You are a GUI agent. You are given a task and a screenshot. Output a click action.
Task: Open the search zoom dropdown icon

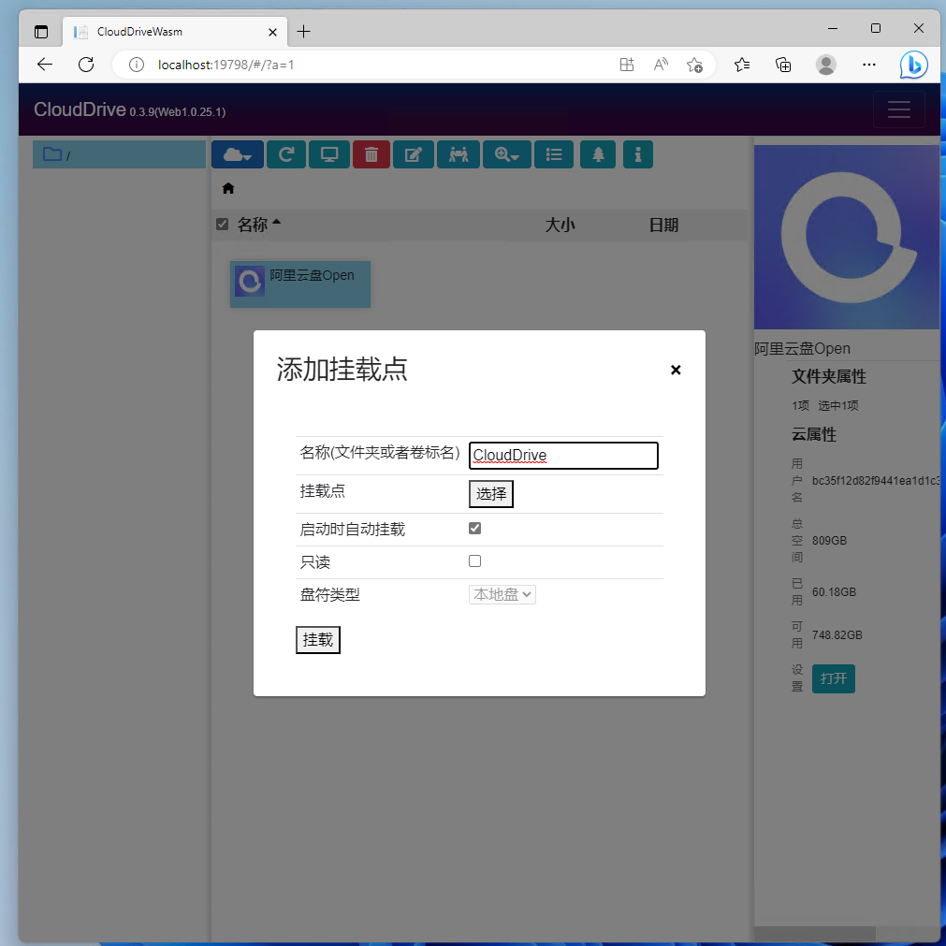pos(507,154)
